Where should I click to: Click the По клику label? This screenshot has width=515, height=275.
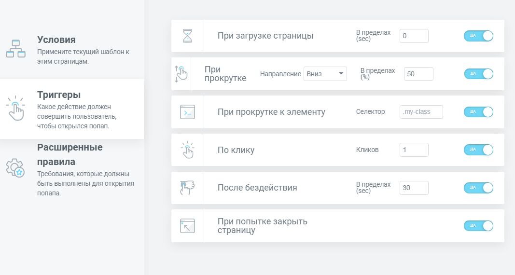(x=236, y=150)
